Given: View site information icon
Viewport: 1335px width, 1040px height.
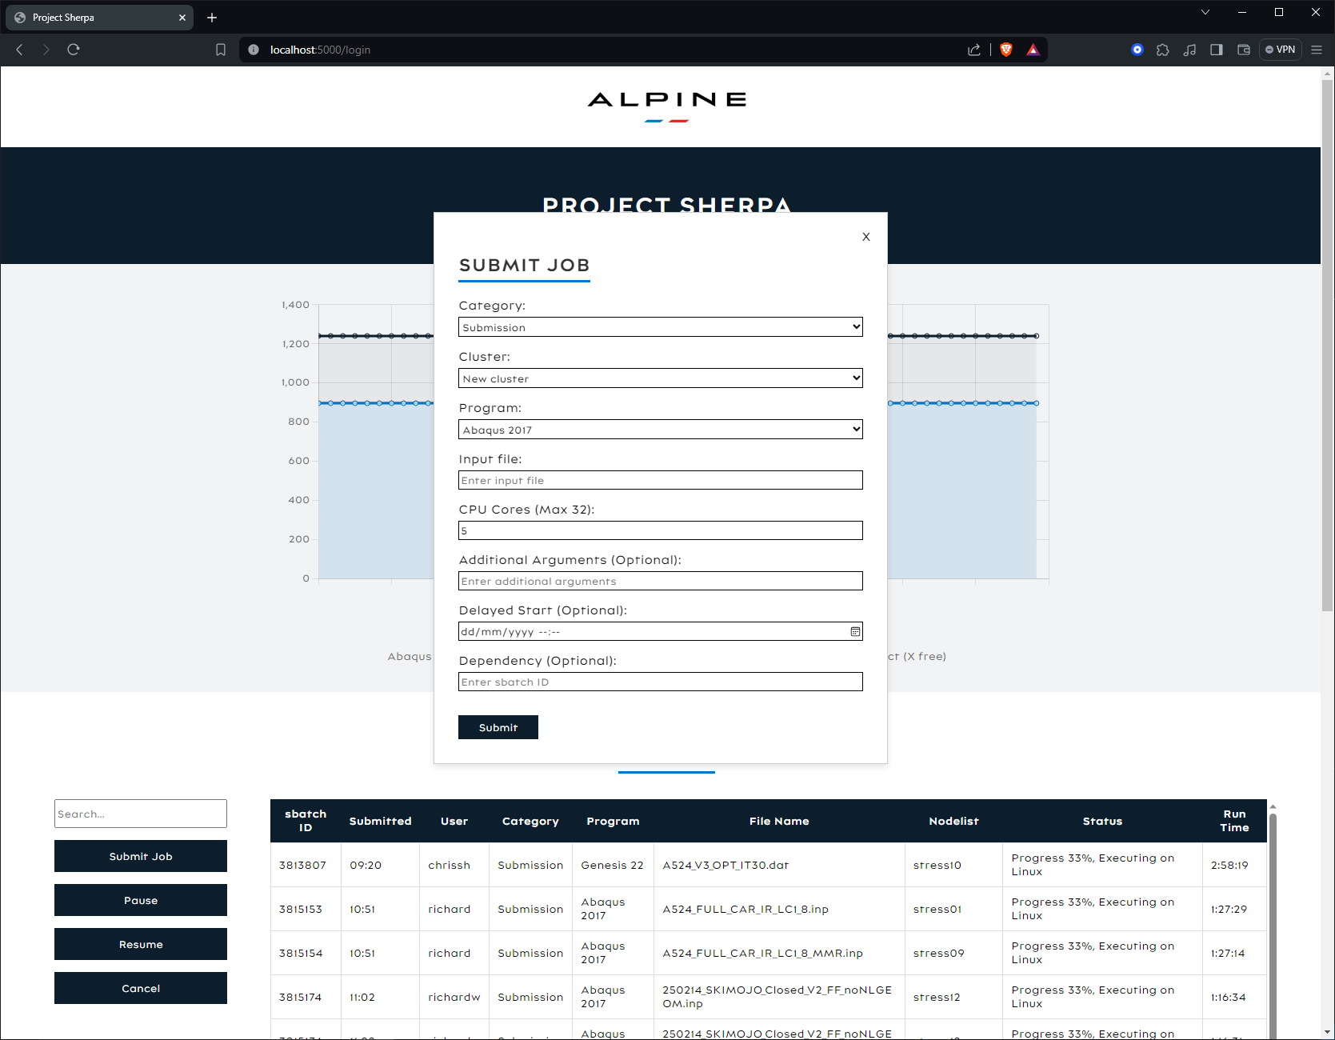Looking at the screenshot, I should click(254, 50).
